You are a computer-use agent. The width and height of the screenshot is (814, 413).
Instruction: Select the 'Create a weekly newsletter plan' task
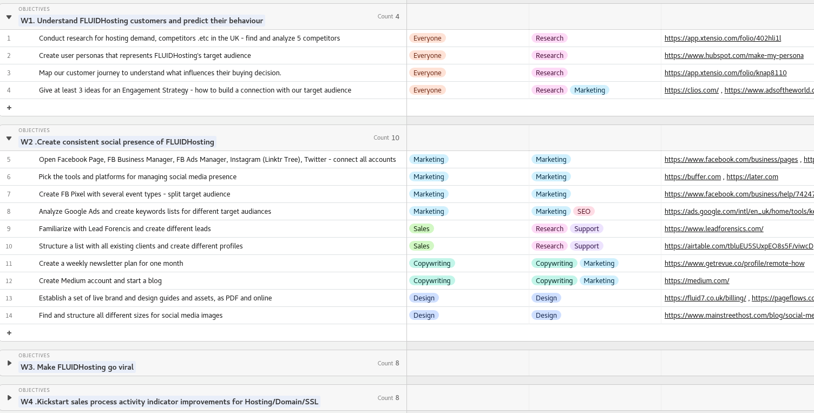pyautogui.click(x=111, y=263)
